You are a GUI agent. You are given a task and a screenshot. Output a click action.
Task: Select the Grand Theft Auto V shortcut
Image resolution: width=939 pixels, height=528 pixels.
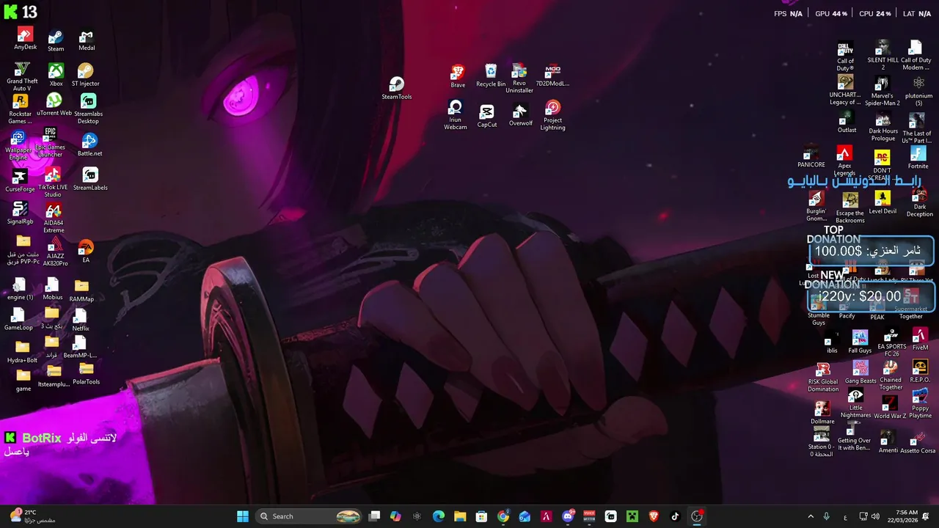22,77
